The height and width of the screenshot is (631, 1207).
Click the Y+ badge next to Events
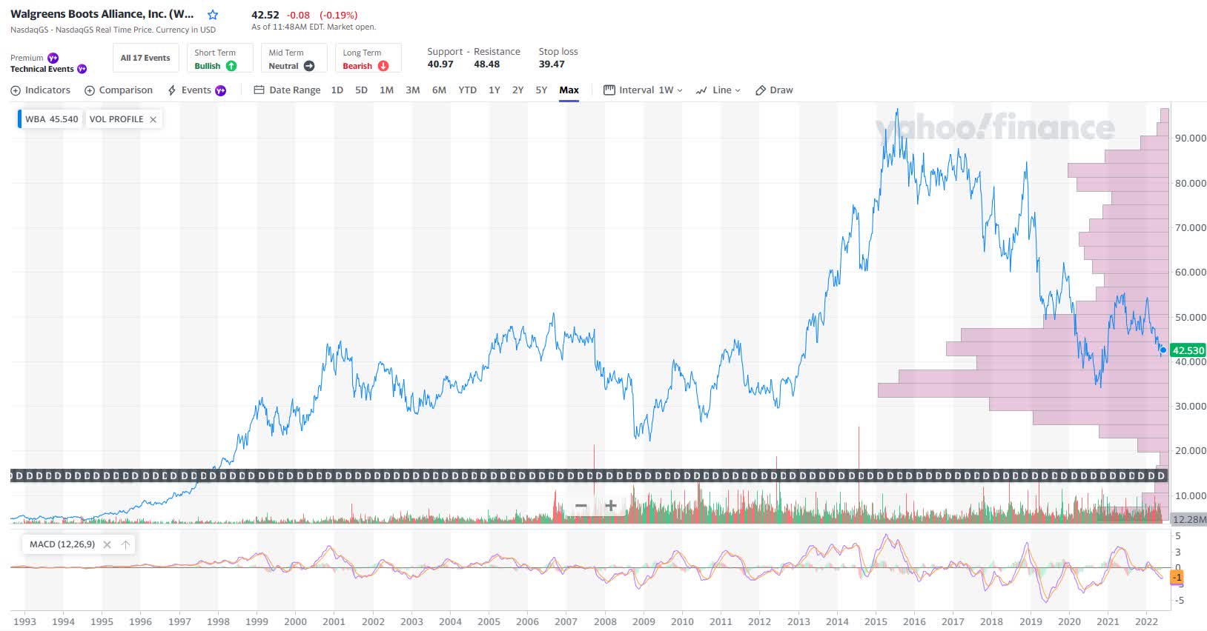click(x=221, y=90)
